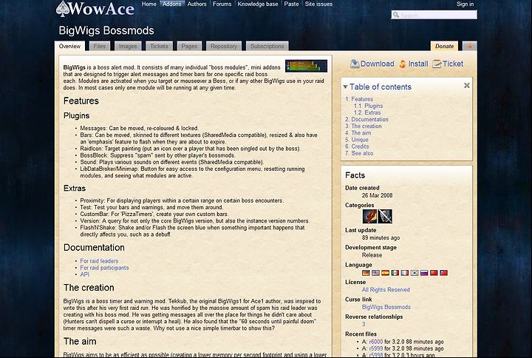This screenshot has height=358, width=532.
Task: Click the Sign in link
Action: (465, 4)
